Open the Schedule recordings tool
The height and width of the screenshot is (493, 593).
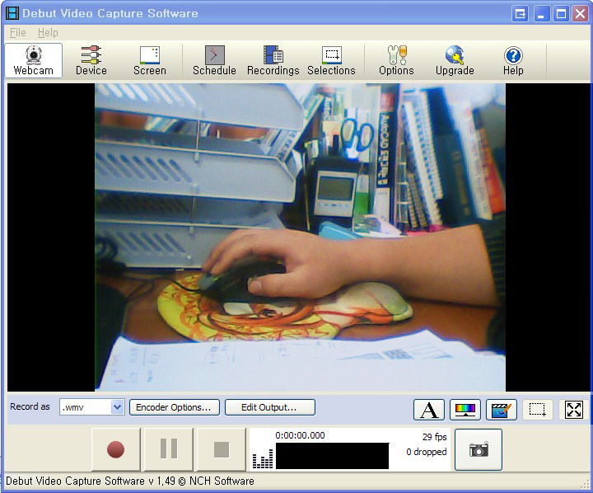point(214,60)
